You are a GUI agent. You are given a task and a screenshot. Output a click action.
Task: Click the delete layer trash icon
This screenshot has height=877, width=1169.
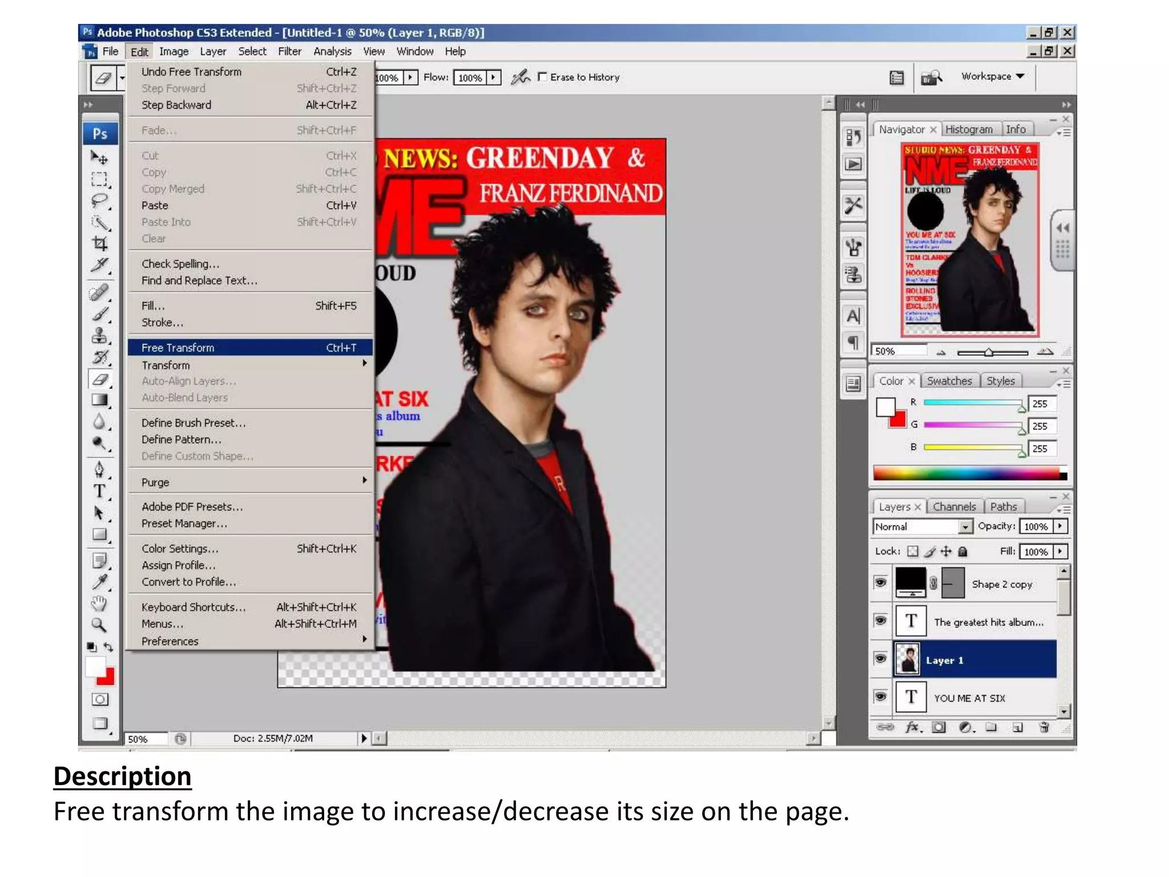(x=1044, y=727)
